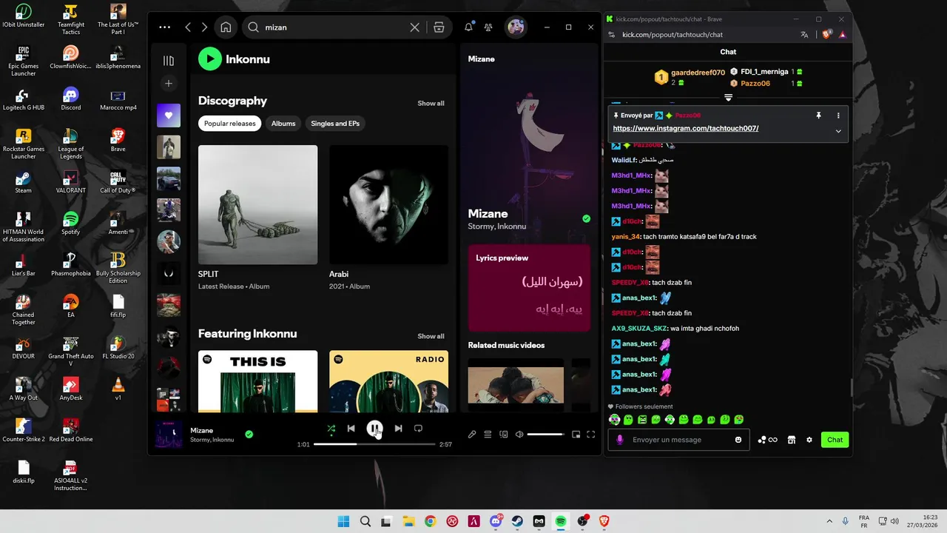
Task: Open Spotify Browse icon in search bar
Action: (439, 27)
